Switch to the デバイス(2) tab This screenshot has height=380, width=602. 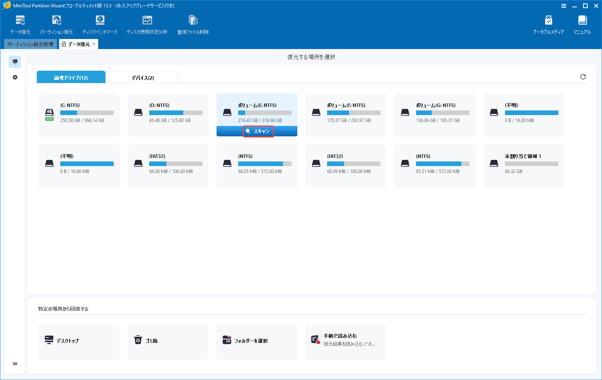click(x=143, y=77)
